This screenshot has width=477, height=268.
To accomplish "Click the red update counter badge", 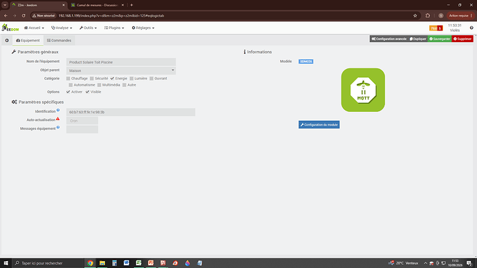I will point(440,28).
